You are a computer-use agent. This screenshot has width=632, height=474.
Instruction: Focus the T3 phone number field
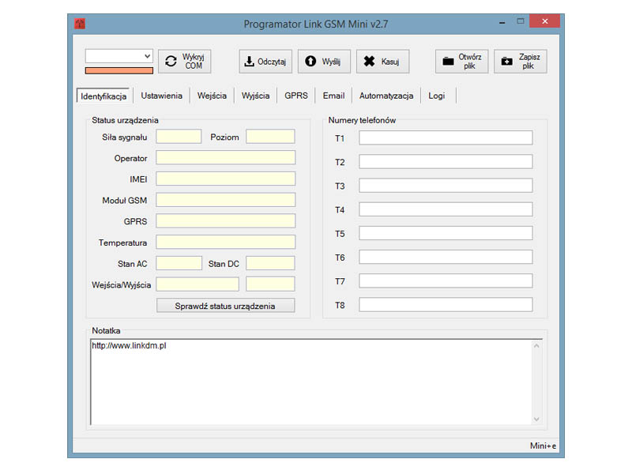[446, 185]
